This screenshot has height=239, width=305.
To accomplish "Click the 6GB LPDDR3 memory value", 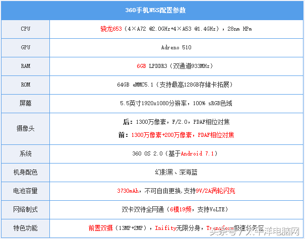I will pyautogui.click(x=174, y=66).
